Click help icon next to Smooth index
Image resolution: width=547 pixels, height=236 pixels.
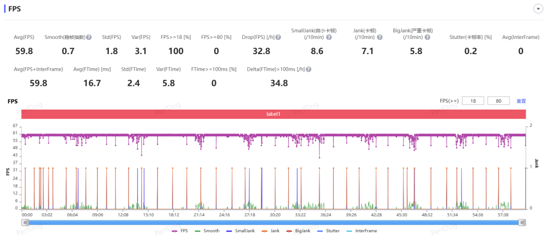point(89,37)
